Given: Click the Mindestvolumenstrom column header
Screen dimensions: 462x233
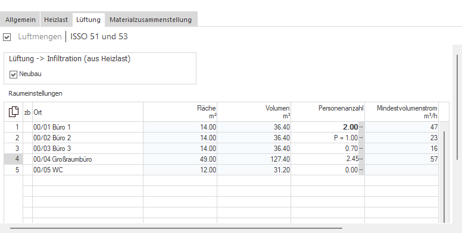Looking at the screenshot, I should pyautogui.click(x=402, y=112).
